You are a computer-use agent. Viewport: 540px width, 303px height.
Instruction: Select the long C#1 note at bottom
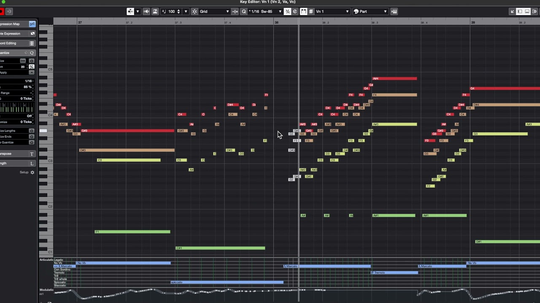220,248
